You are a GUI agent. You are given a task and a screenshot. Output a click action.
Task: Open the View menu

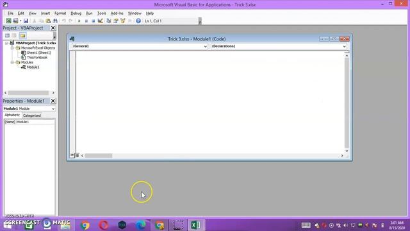coord(33,13)
